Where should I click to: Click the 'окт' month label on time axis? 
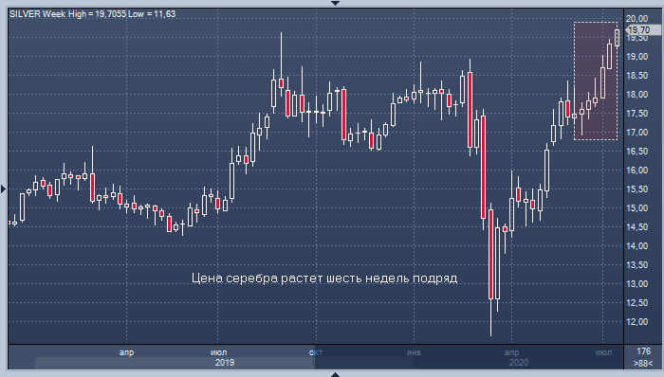click(316, 352)
